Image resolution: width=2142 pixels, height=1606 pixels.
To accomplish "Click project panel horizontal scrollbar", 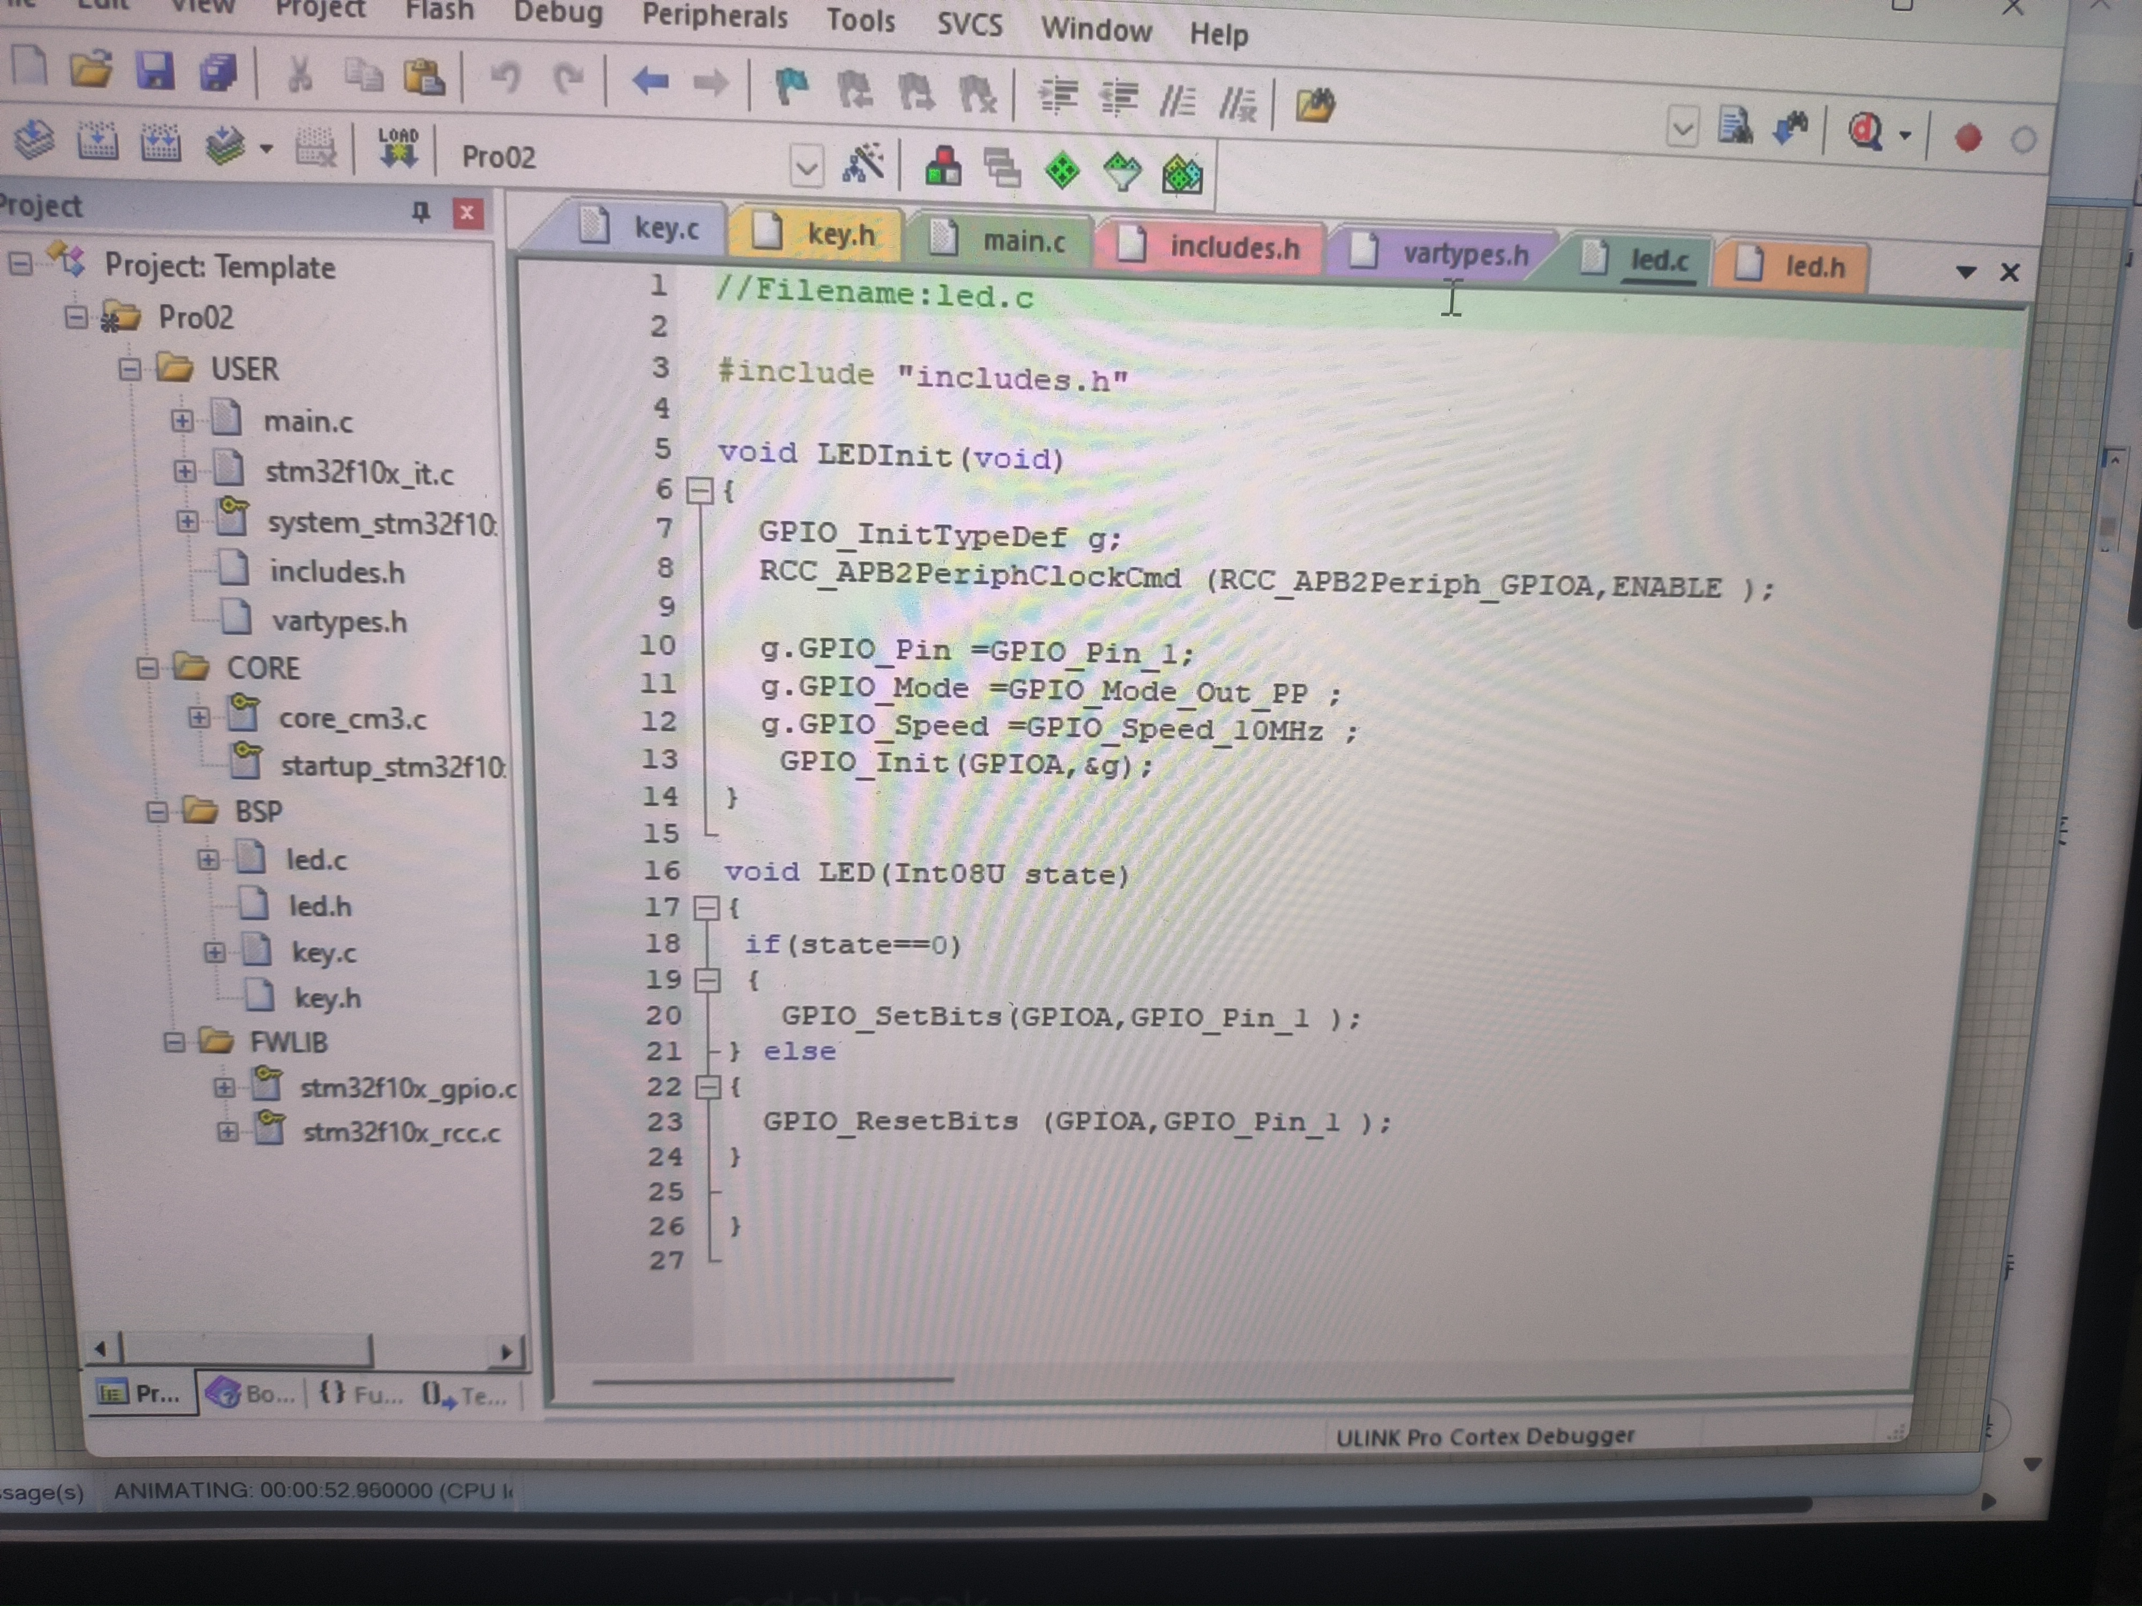I will click(247, 1349).
